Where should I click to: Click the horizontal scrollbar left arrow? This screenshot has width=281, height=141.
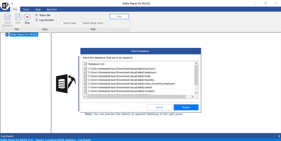pos(85,96)
